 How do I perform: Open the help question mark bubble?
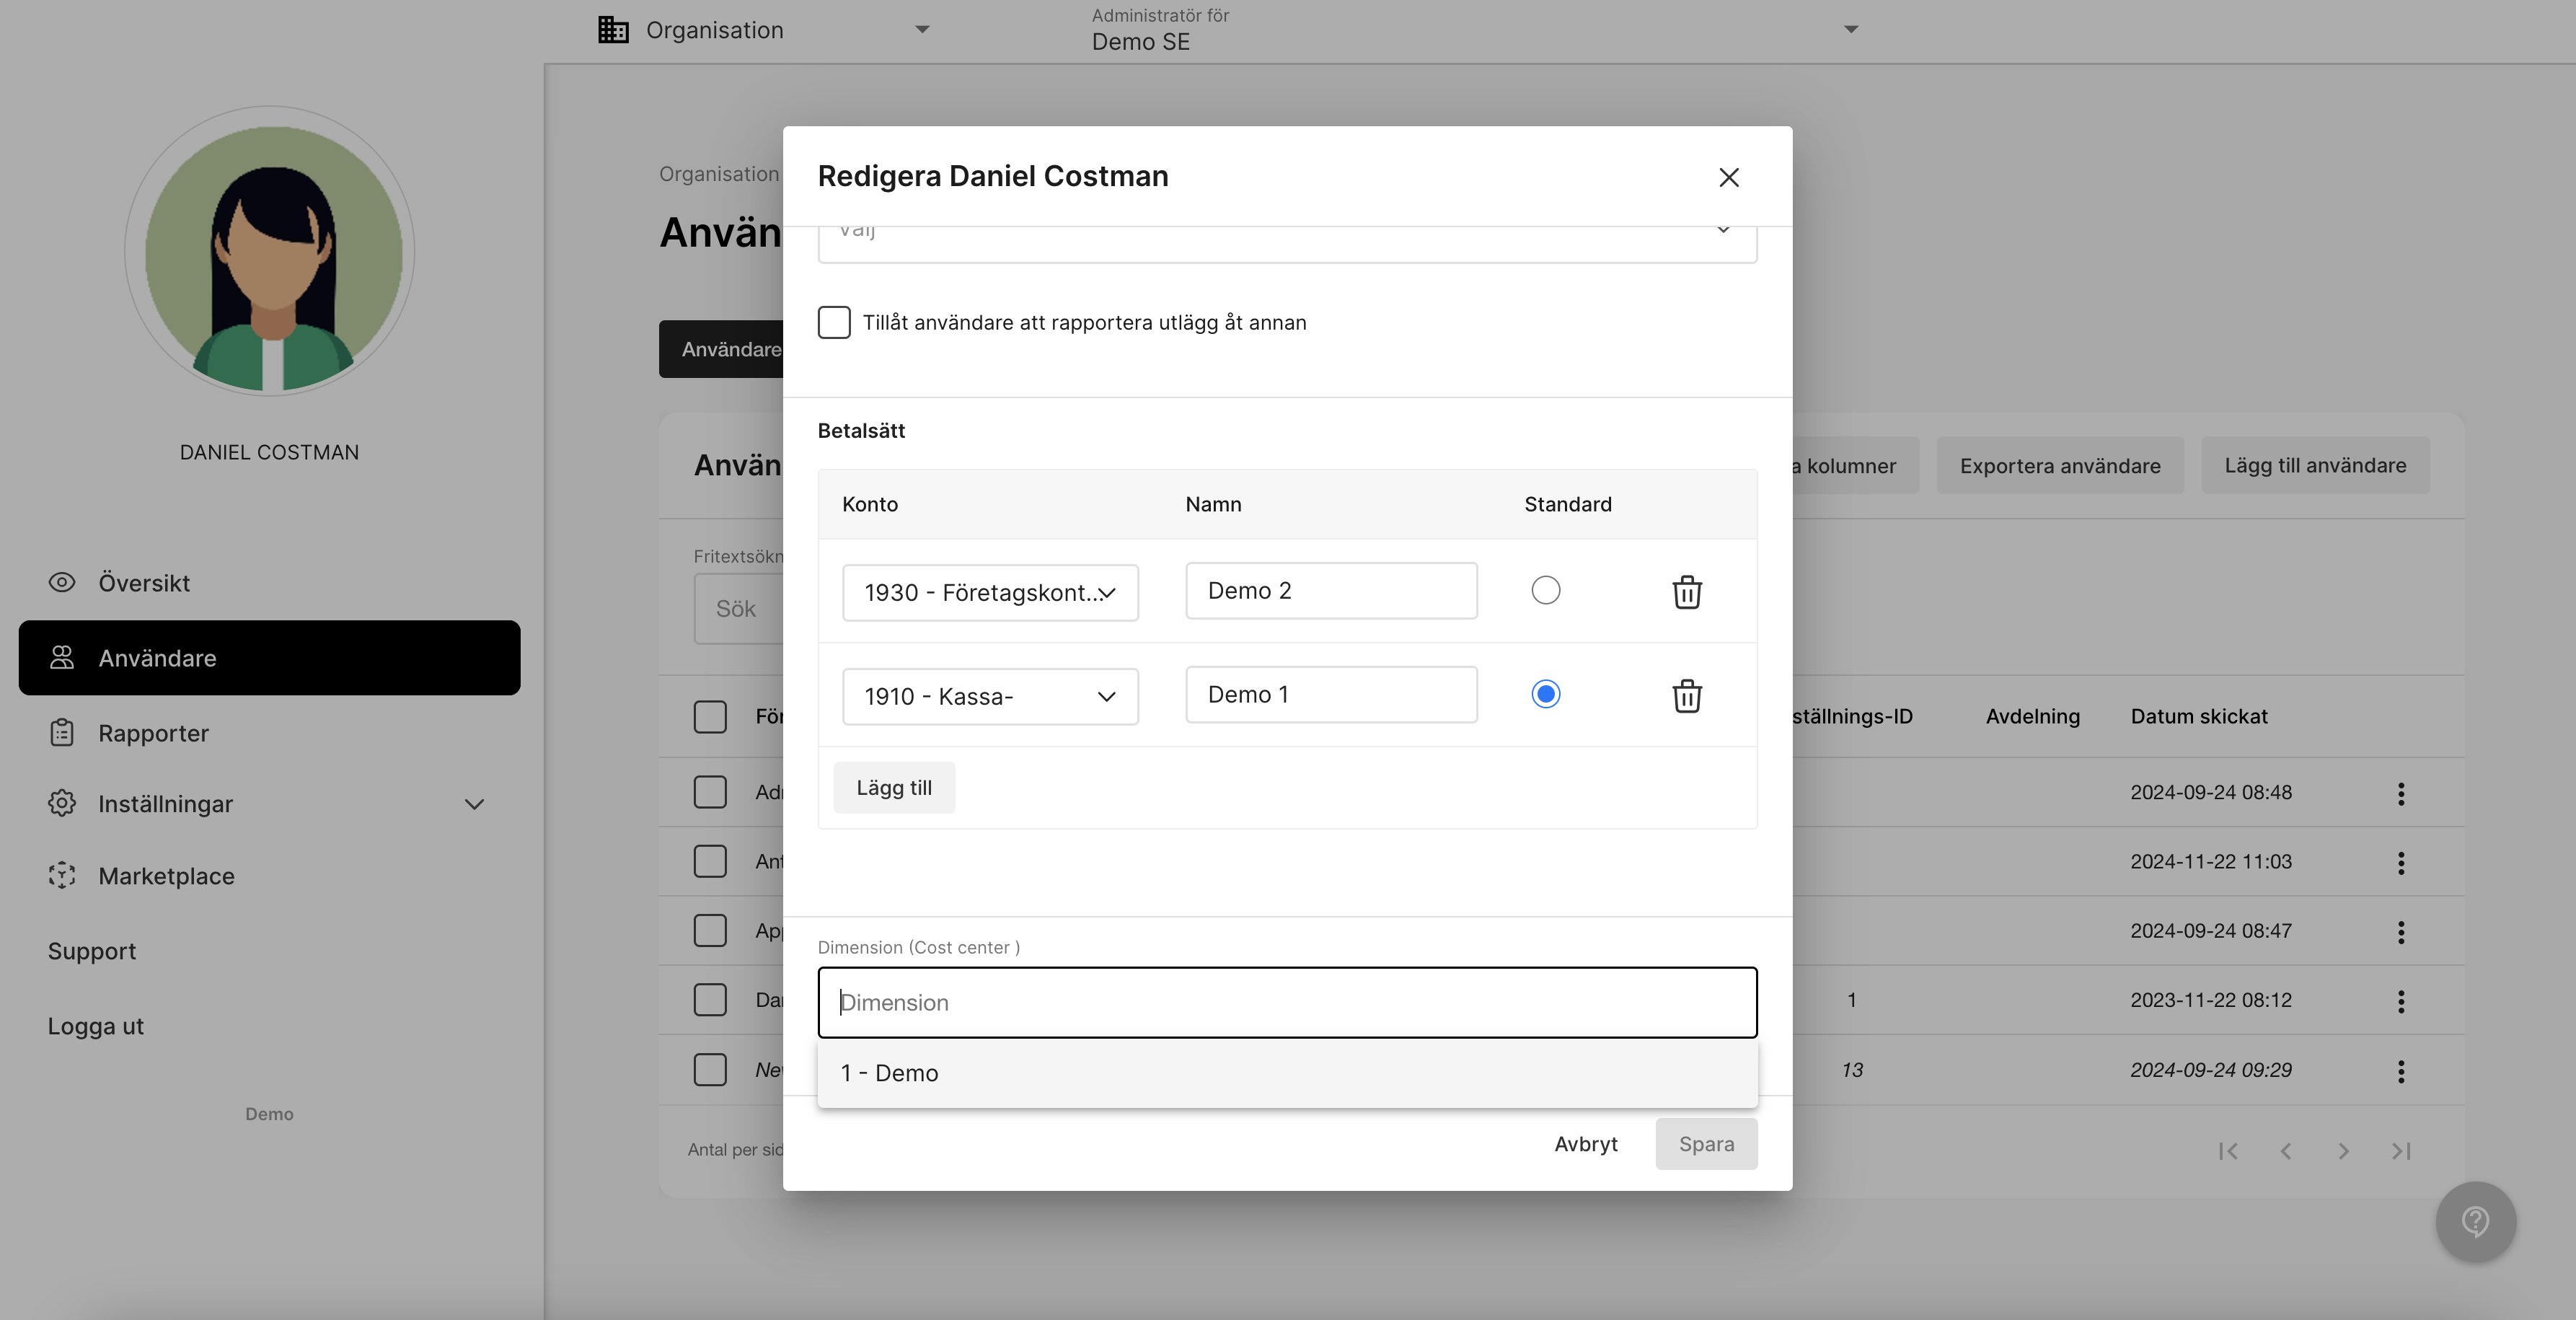click(2476, 1221)
